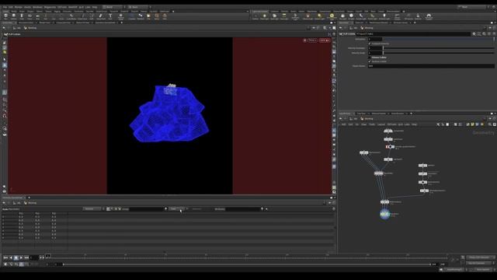Screen dimensions: 497x280
Task: Select the Spiral shelf tool
Action: click(157, 16)
